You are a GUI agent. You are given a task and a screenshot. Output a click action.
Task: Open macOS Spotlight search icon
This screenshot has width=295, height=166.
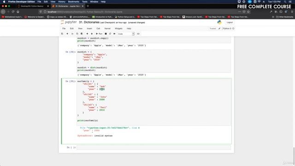(285, 2)
